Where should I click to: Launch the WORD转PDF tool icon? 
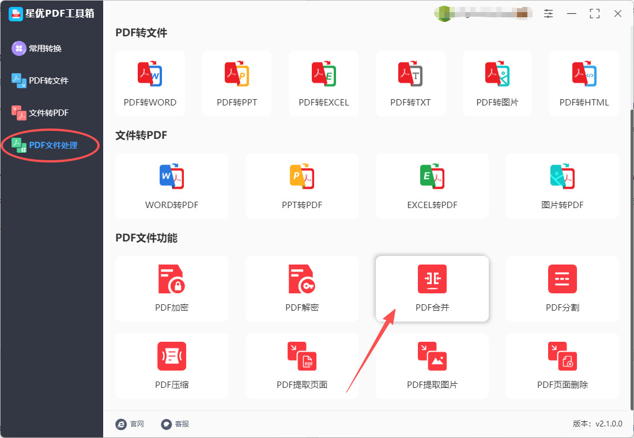pyautogui.click(x=172, y=176)
